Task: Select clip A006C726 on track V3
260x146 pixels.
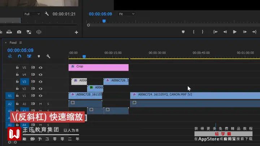Action: 116,81
